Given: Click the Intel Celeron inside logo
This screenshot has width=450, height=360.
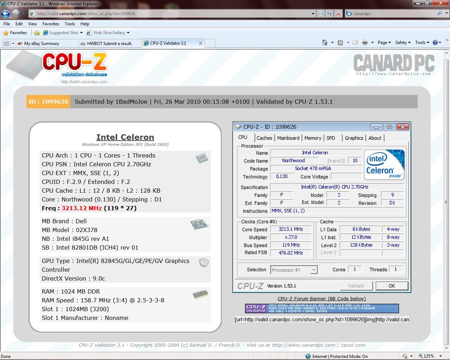Looking at the screenshot, I should tap(384, 165).
